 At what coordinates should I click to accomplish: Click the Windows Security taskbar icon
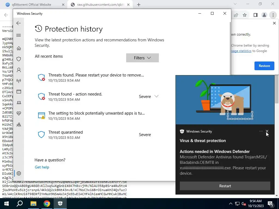tap(60, 204)
